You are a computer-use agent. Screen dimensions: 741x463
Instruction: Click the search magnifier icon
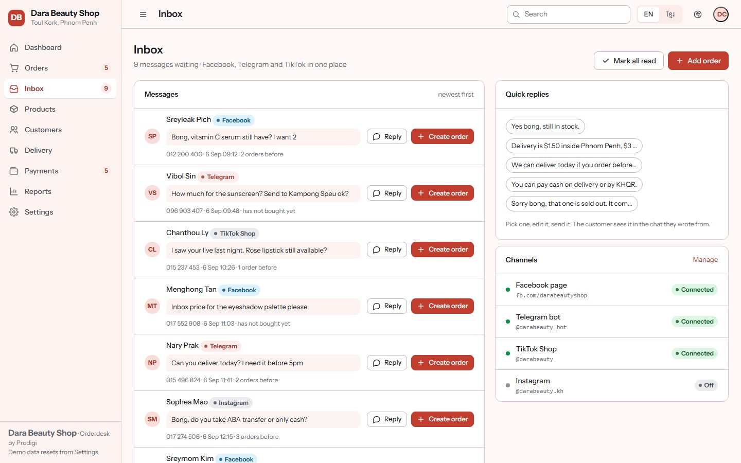(x=516, y=14)
